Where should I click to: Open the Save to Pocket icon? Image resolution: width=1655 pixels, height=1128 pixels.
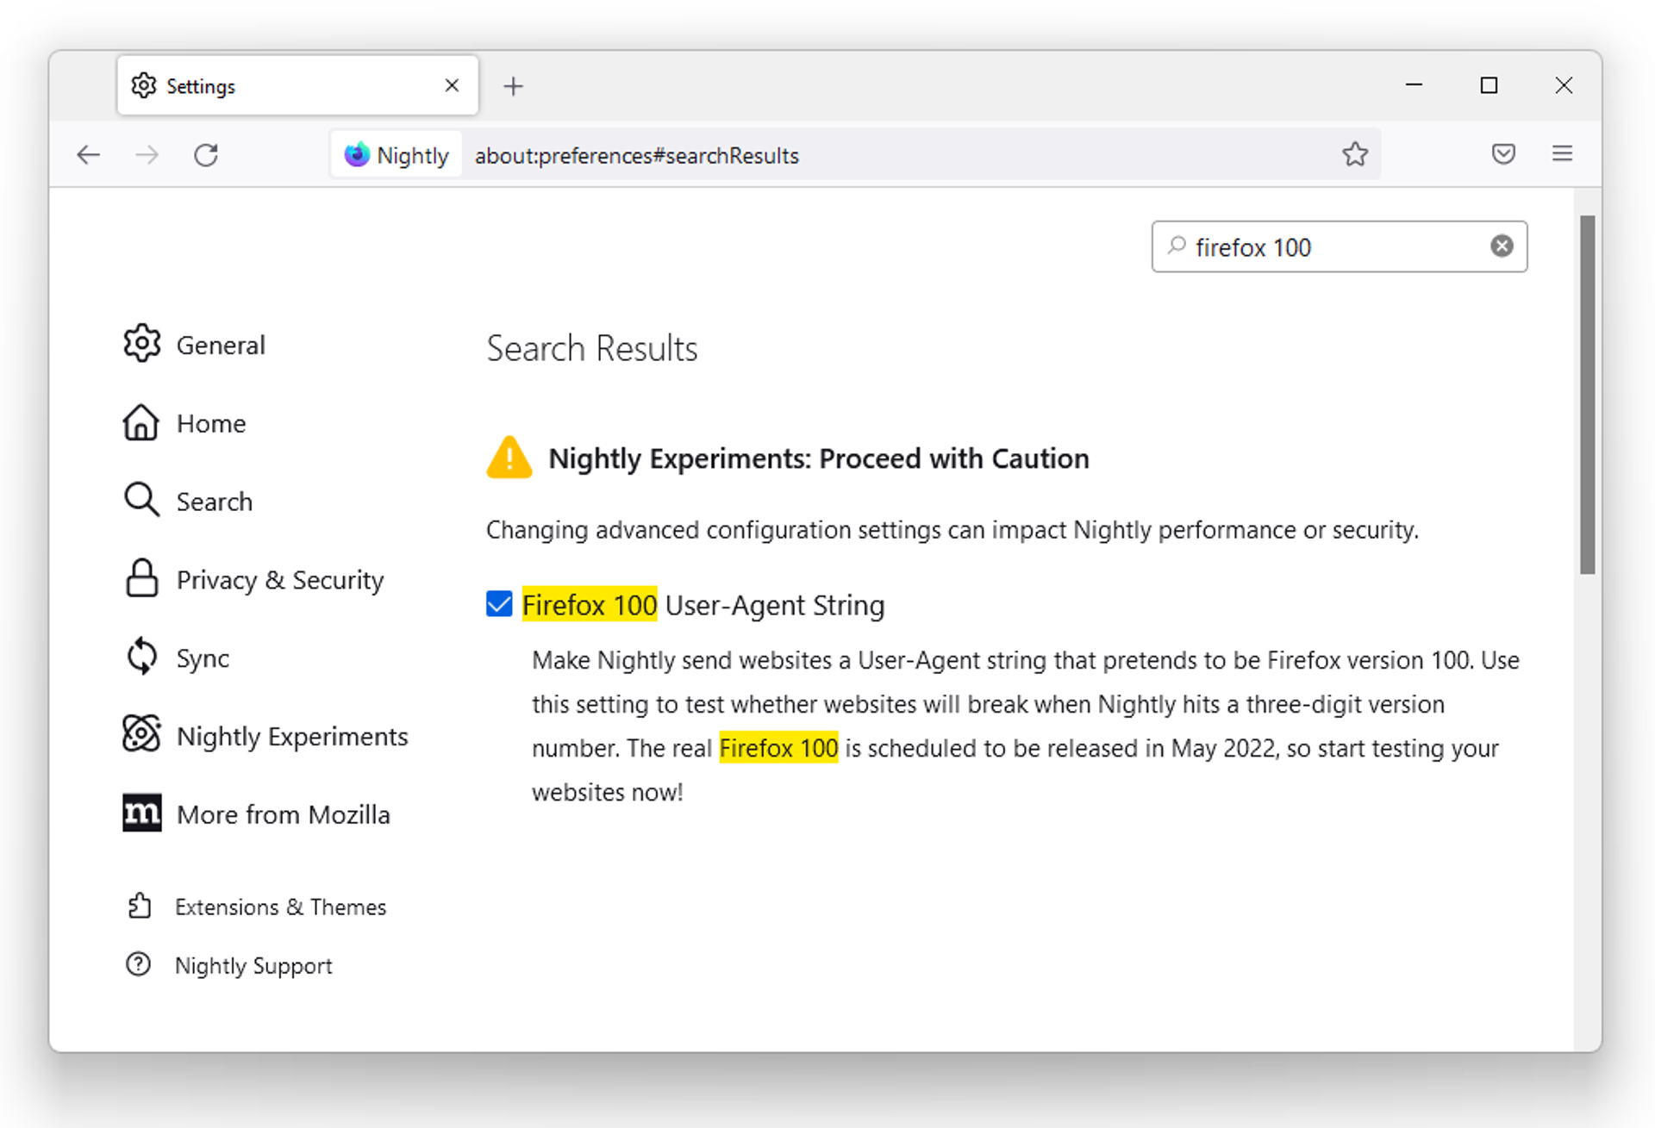coord(1503,154)
